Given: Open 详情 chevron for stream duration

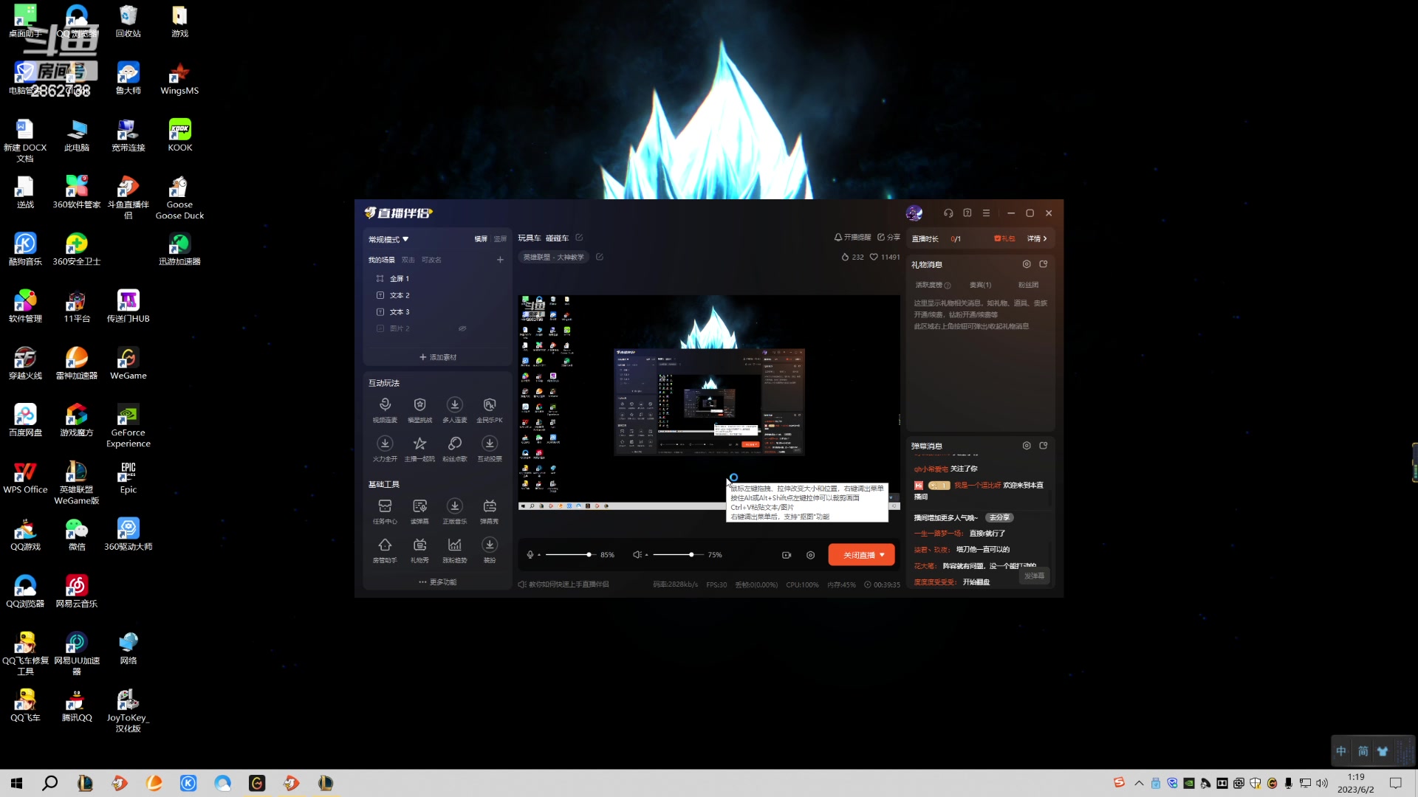Looking at the screenshot, I should click(1037, 238).
